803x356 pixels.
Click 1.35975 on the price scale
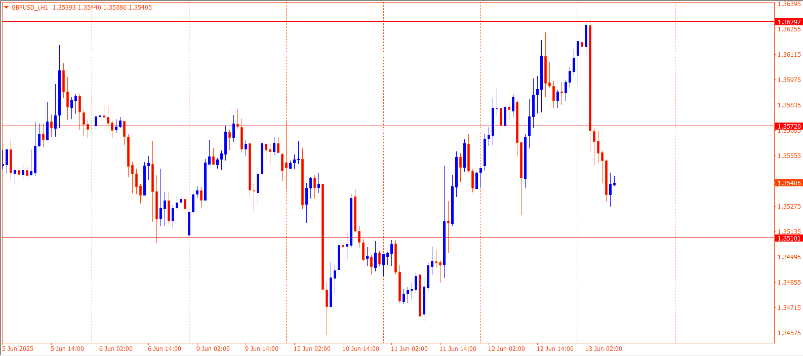click(789, 80)
